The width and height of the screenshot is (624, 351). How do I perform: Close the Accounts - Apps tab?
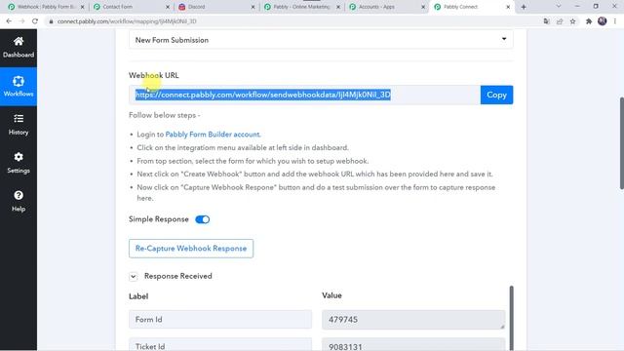[423, 7]
